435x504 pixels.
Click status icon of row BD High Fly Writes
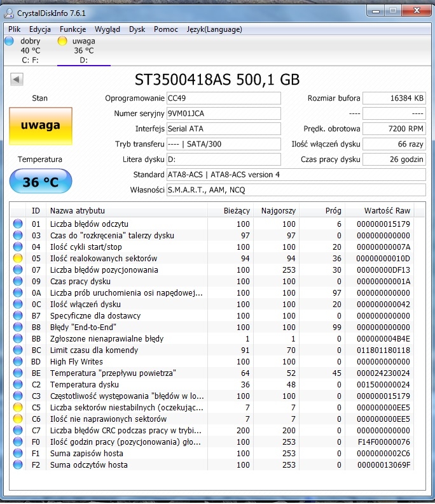[18, 361]
